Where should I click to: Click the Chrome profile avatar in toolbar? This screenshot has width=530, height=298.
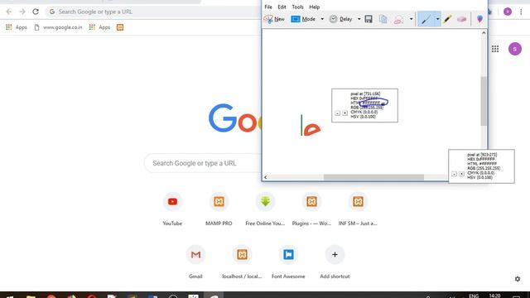[508, 12]
